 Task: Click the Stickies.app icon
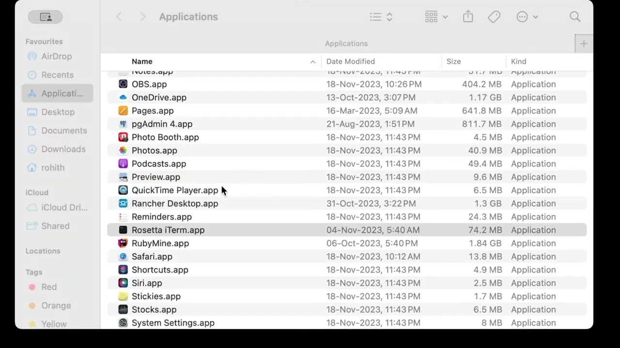(x=123, y=296)
